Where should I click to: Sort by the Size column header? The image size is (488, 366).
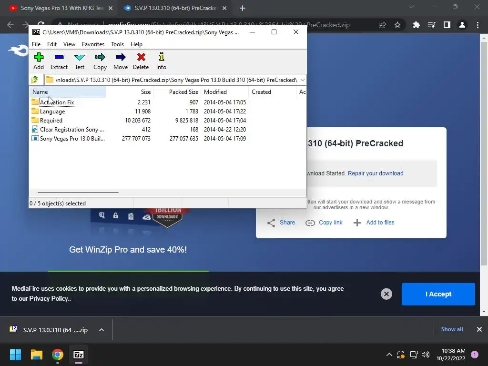[x=130, y=92]
